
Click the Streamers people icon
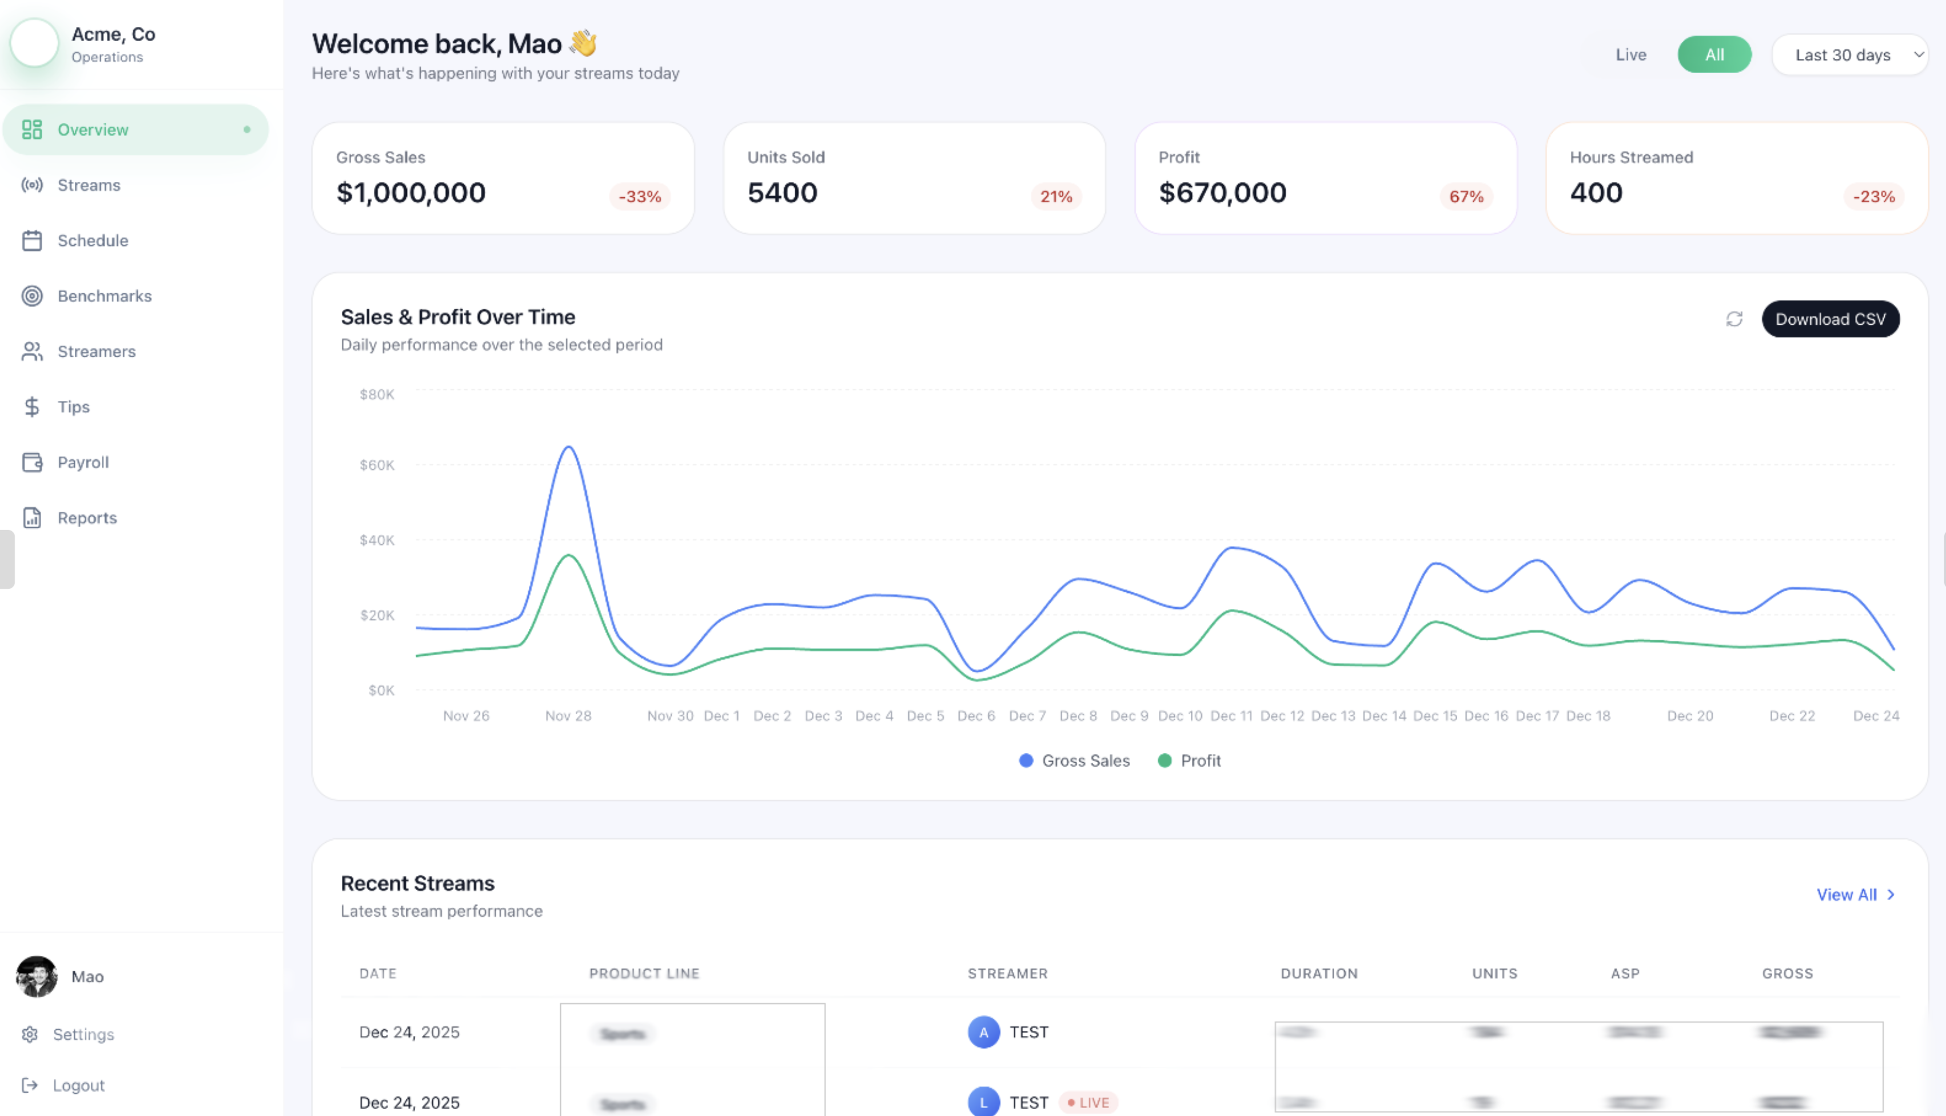coord(31,351)
